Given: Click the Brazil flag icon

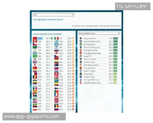Looking at the screenshot, I should [35, 56].
